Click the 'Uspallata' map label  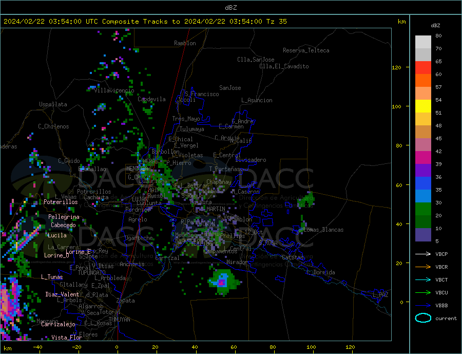(53, 104)
